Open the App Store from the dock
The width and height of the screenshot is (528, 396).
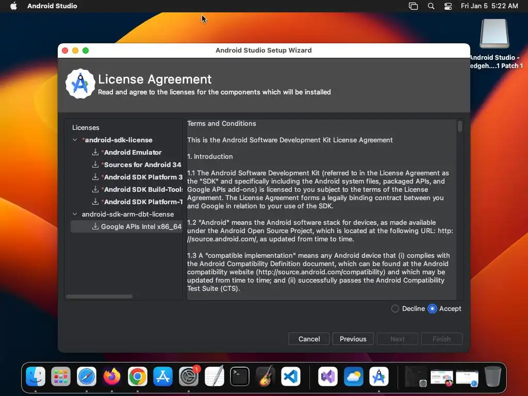pyautogui.click(x=163, y=376)
